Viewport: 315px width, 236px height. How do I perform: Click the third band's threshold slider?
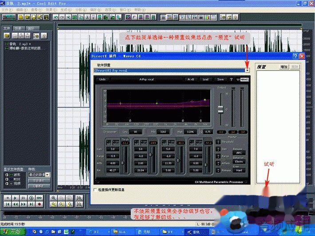tap(178, 161)
